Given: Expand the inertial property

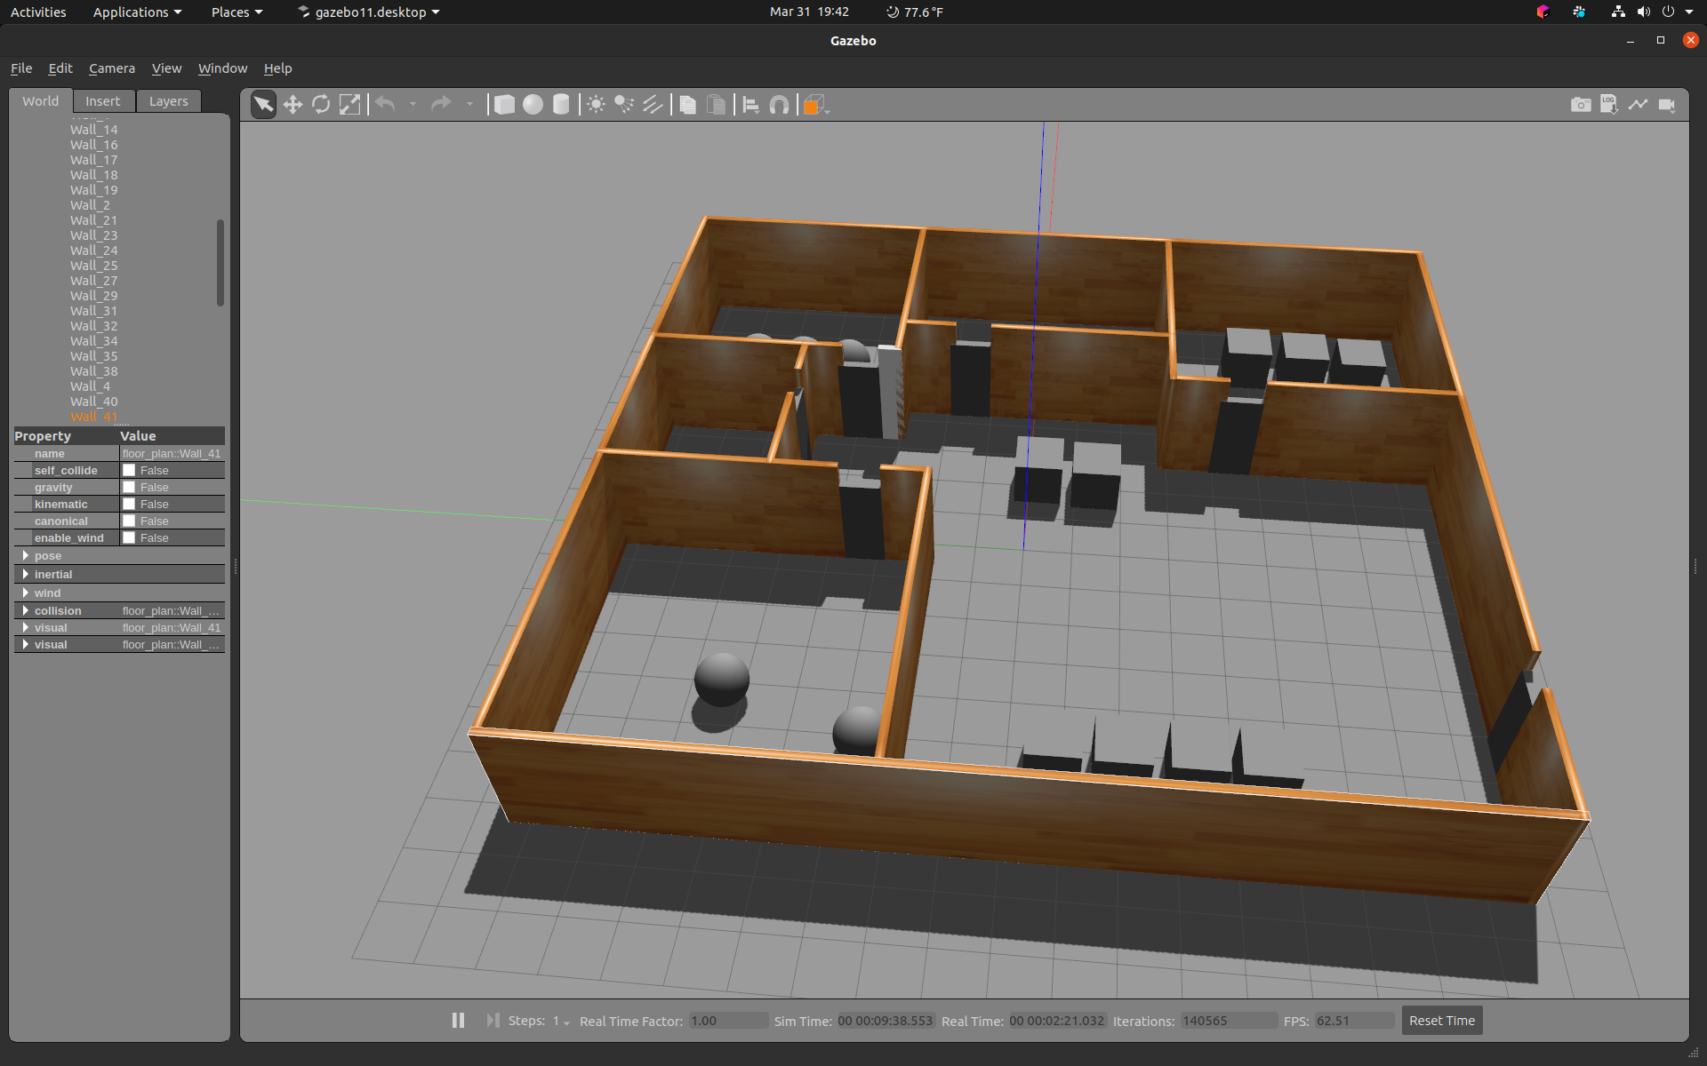Looking at the screenshot, I should [x=25, y=575].
